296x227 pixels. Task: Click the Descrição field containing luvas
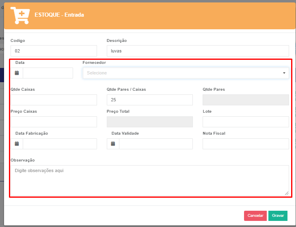[x=198, y=51]
